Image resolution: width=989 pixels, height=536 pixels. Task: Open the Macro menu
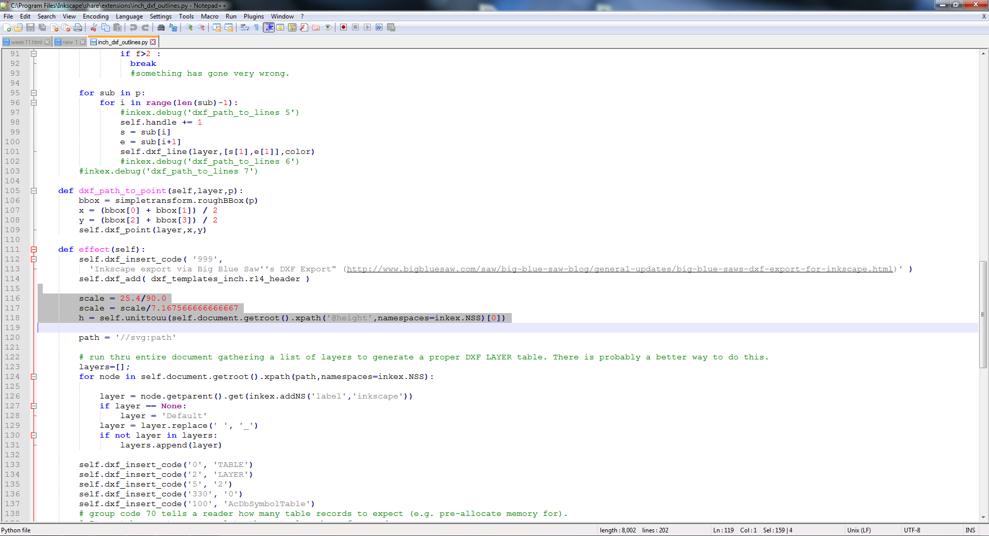click(210, 16)
